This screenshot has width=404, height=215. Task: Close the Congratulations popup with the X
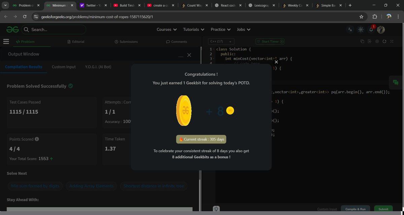tap(276, 62)
